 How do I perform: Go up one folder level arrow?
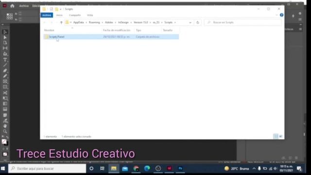(61, 22)
